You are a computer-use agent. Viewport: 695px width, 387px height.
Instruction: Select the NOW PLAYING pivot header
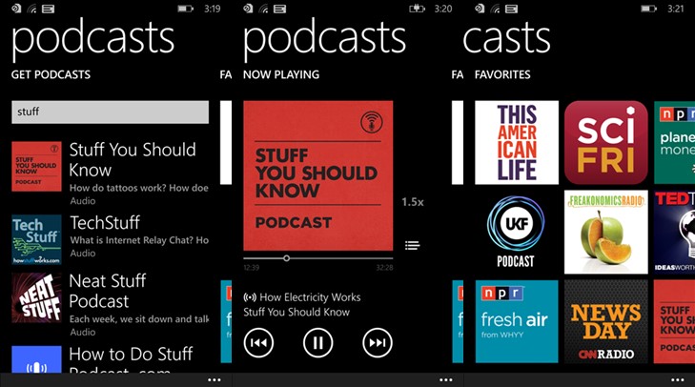coord(281,74)
